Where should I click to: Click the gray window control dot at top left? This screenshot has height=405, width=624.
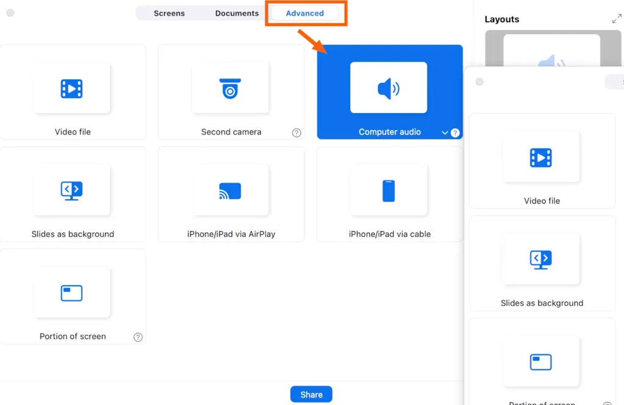tap(10, 13)
